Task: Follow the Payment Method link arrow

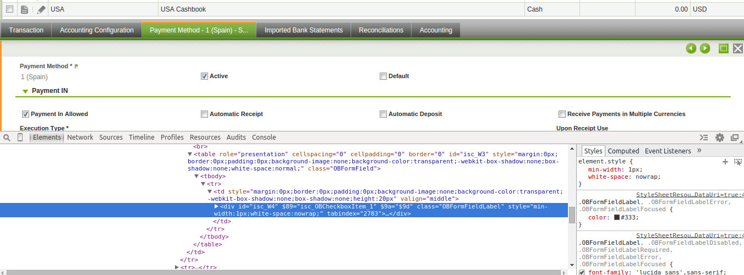Action: click(x=76, y=67)
